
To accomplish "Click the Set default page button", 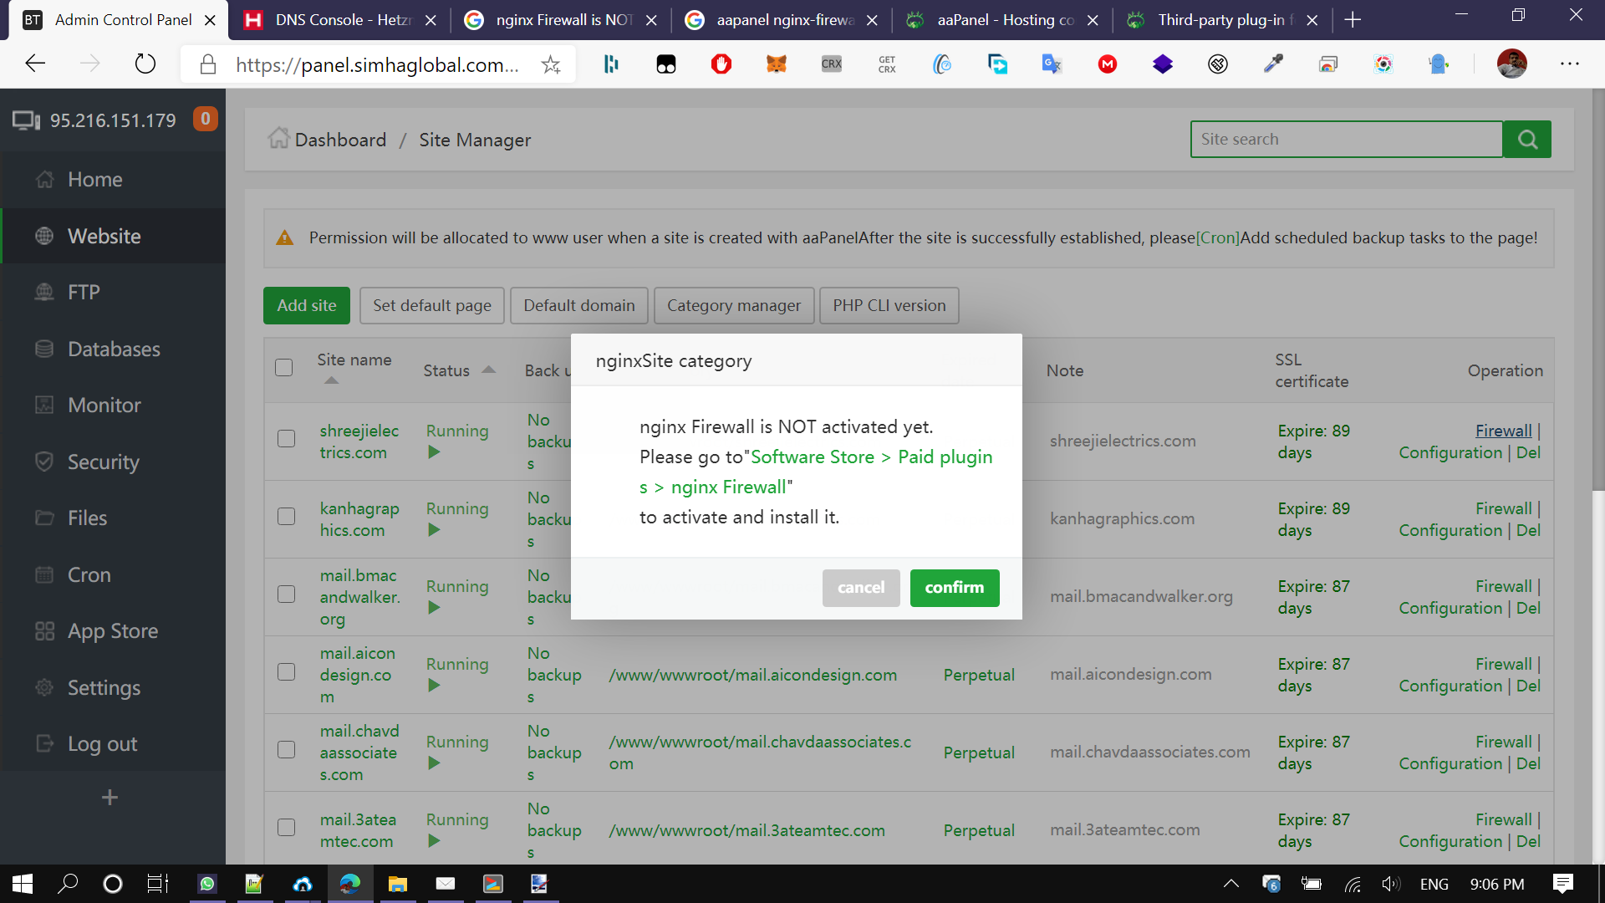I will click(432, 305).
